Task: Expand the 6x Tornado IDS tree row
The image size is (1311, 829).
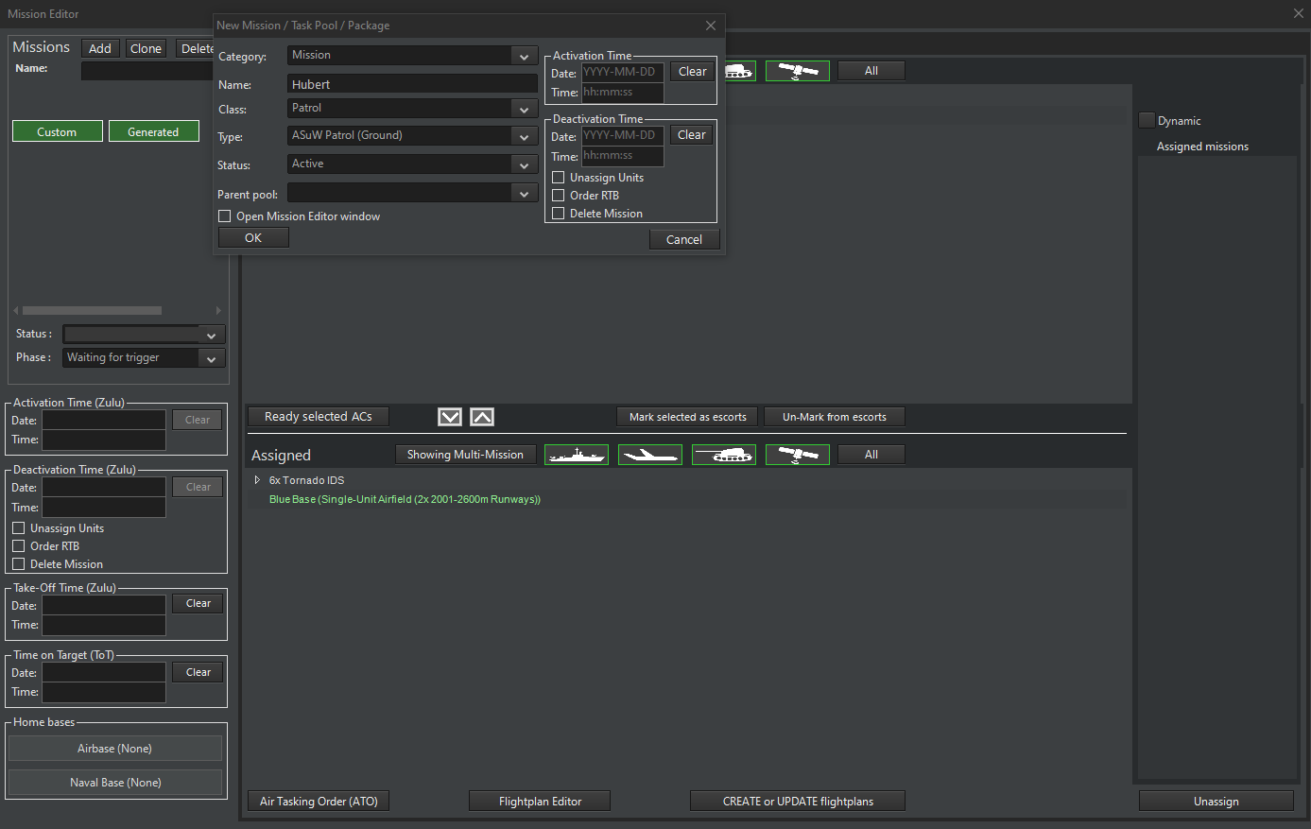Action: [x=257, y=480]
